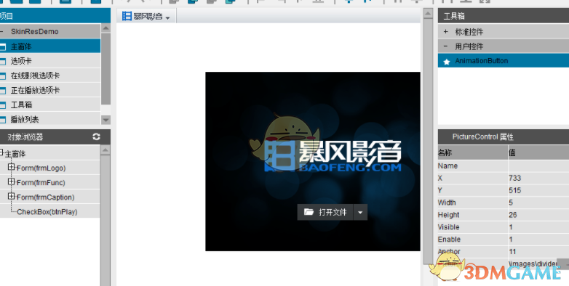Click the Enable value cell
This screenshot has width=569, height=286.
click(538, 240)
